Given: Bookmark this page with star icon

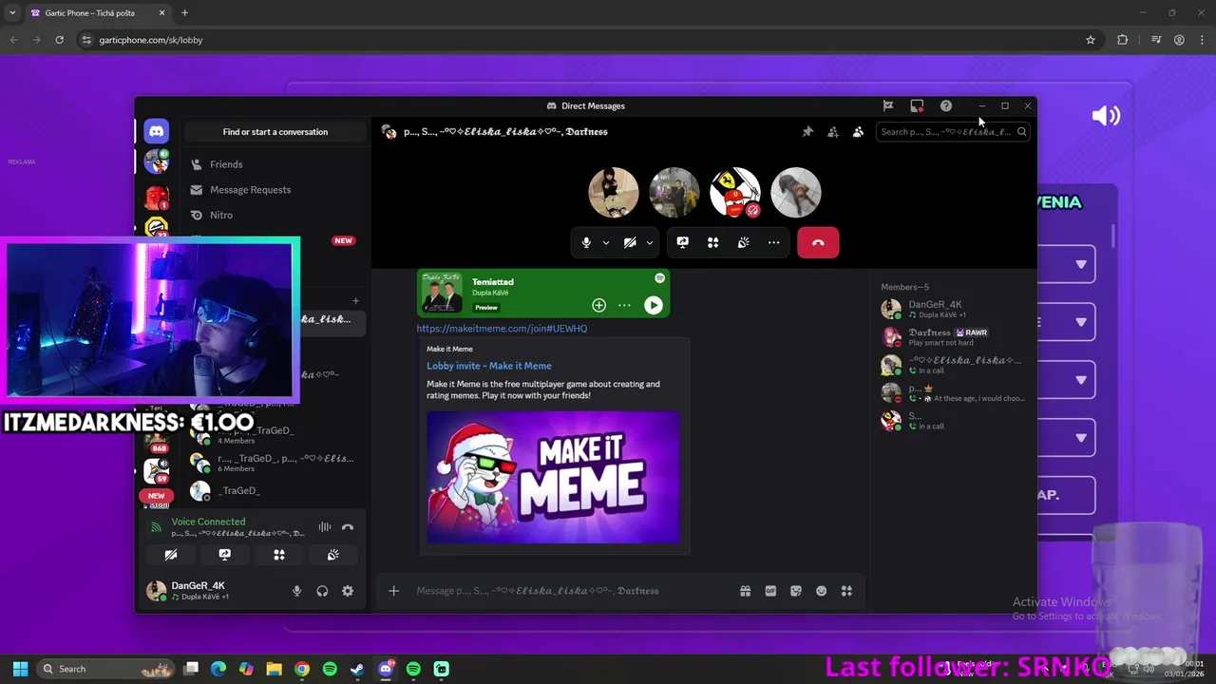Looking at the screenshot, I should (1091, 40).
